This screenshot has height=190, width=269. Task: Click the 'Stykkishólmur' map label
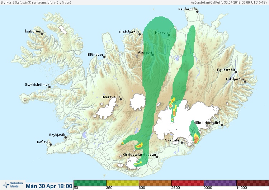click(37, 85)
